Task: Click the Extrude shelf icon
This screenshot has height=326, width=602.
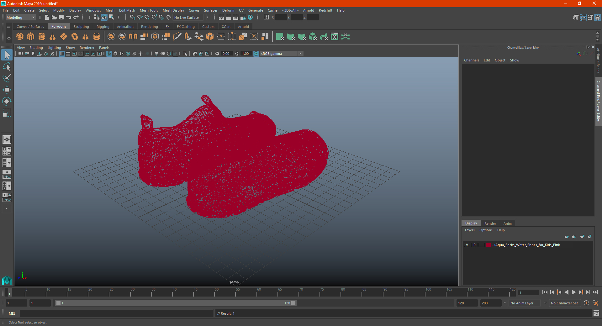Action: click(188, 37)
